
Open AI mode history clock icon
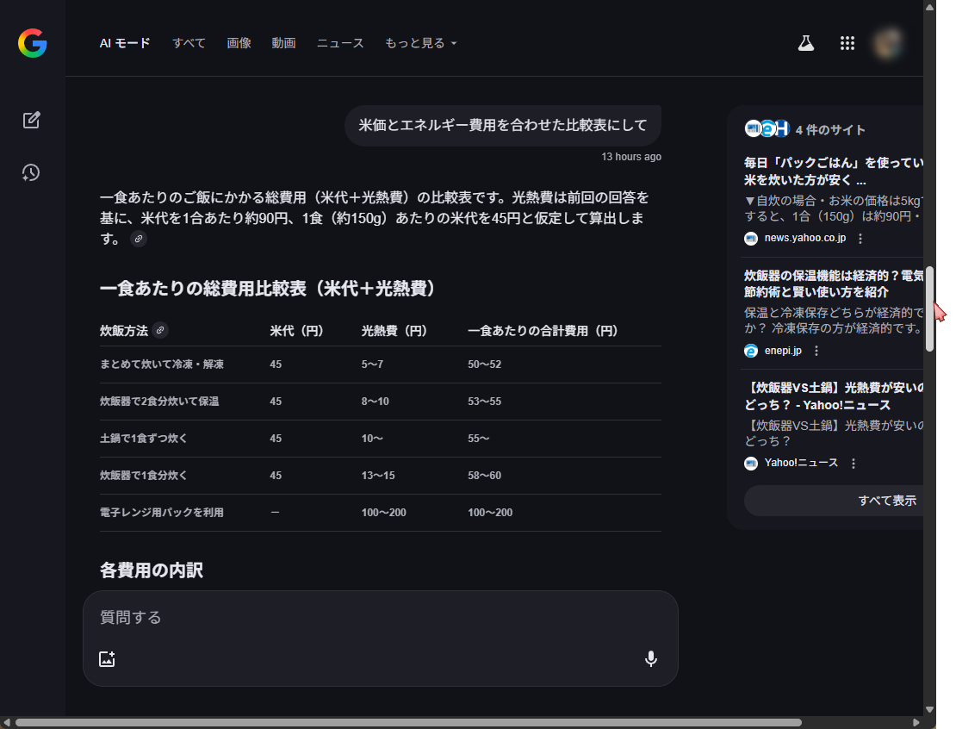[32, 173]
